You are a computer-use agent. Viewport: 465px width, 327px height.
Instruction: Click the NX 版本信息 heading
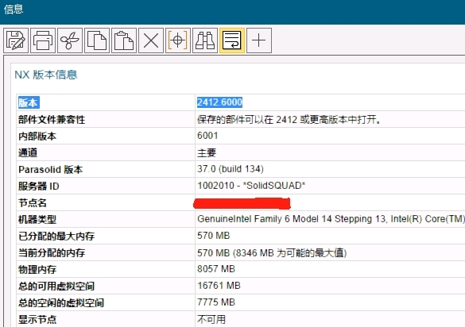pyautogui.click(x=46, y=75)
